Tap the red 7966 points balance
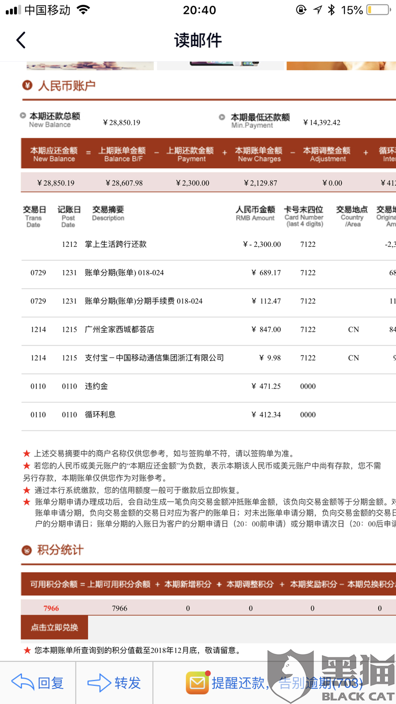Viewport: 396px width, 704px height. click(51, 608)
